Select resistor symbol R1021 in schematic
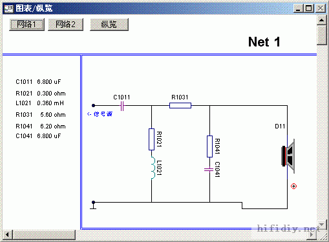 [x=151, y=139]
